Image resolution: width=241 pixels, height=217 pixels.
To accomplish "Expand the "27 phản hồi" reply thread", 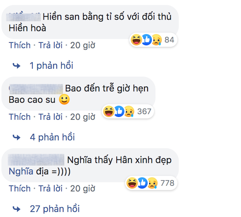I will (x=55, y=208).
